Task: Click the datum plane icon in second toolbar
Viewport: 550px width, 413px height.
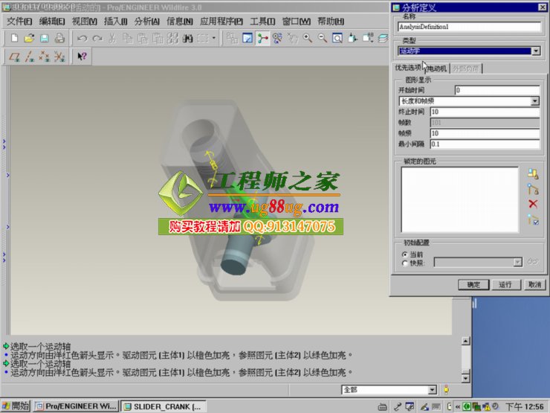Action: [x=14, y=56]
